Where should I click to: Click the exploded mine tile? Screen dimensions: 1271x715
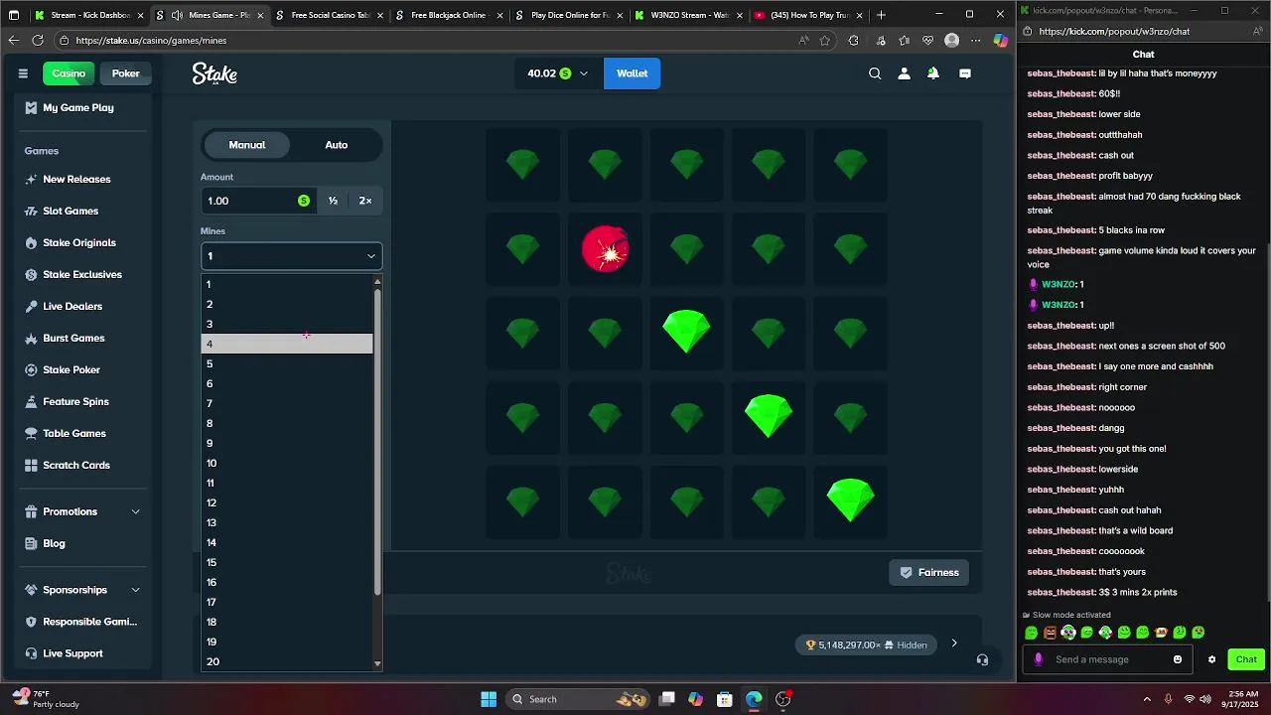coord(605,248)
